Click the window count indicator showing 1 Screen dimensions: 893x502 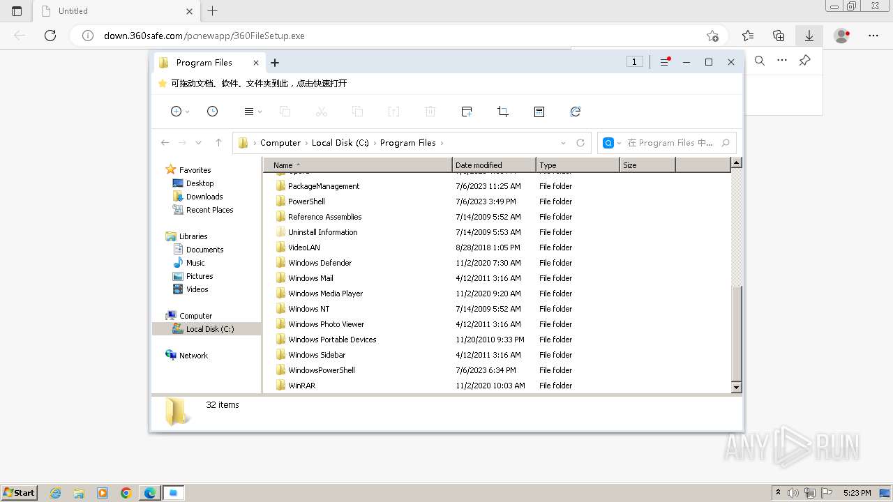point(634,62)
